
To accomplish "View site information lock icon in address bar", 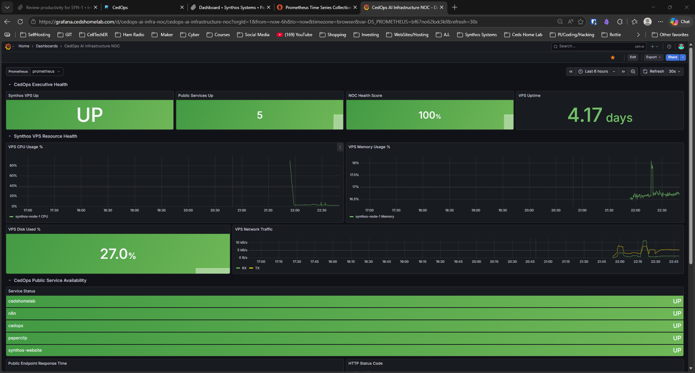I will [33, 22].
